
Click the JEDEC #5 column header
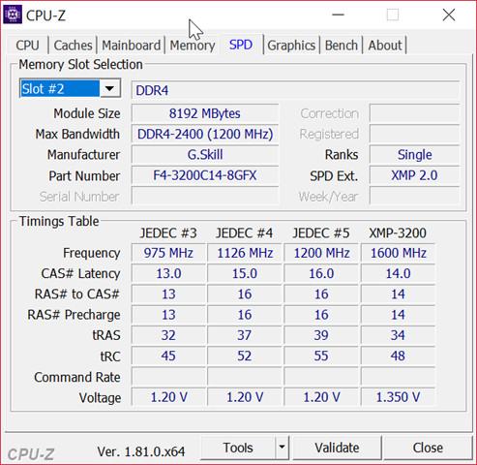click(321, 232)
